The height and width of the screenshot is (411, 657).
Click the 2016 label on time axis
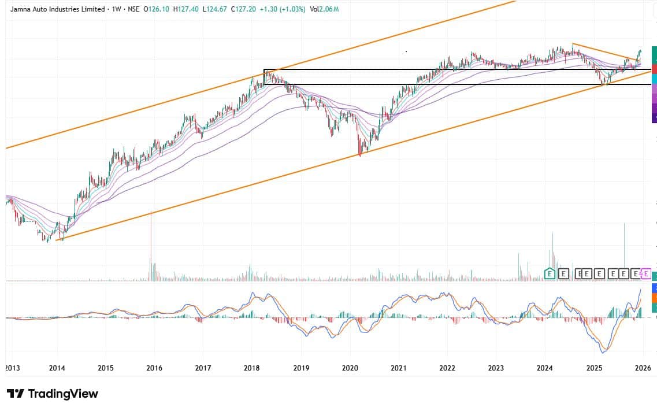(x=154, y=368)
